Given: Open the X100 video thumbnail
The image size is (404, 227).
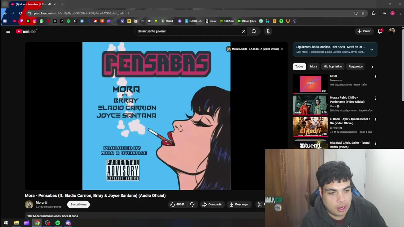Looking at the screenshot, I should pyautogui.click(x=310, y=84).
